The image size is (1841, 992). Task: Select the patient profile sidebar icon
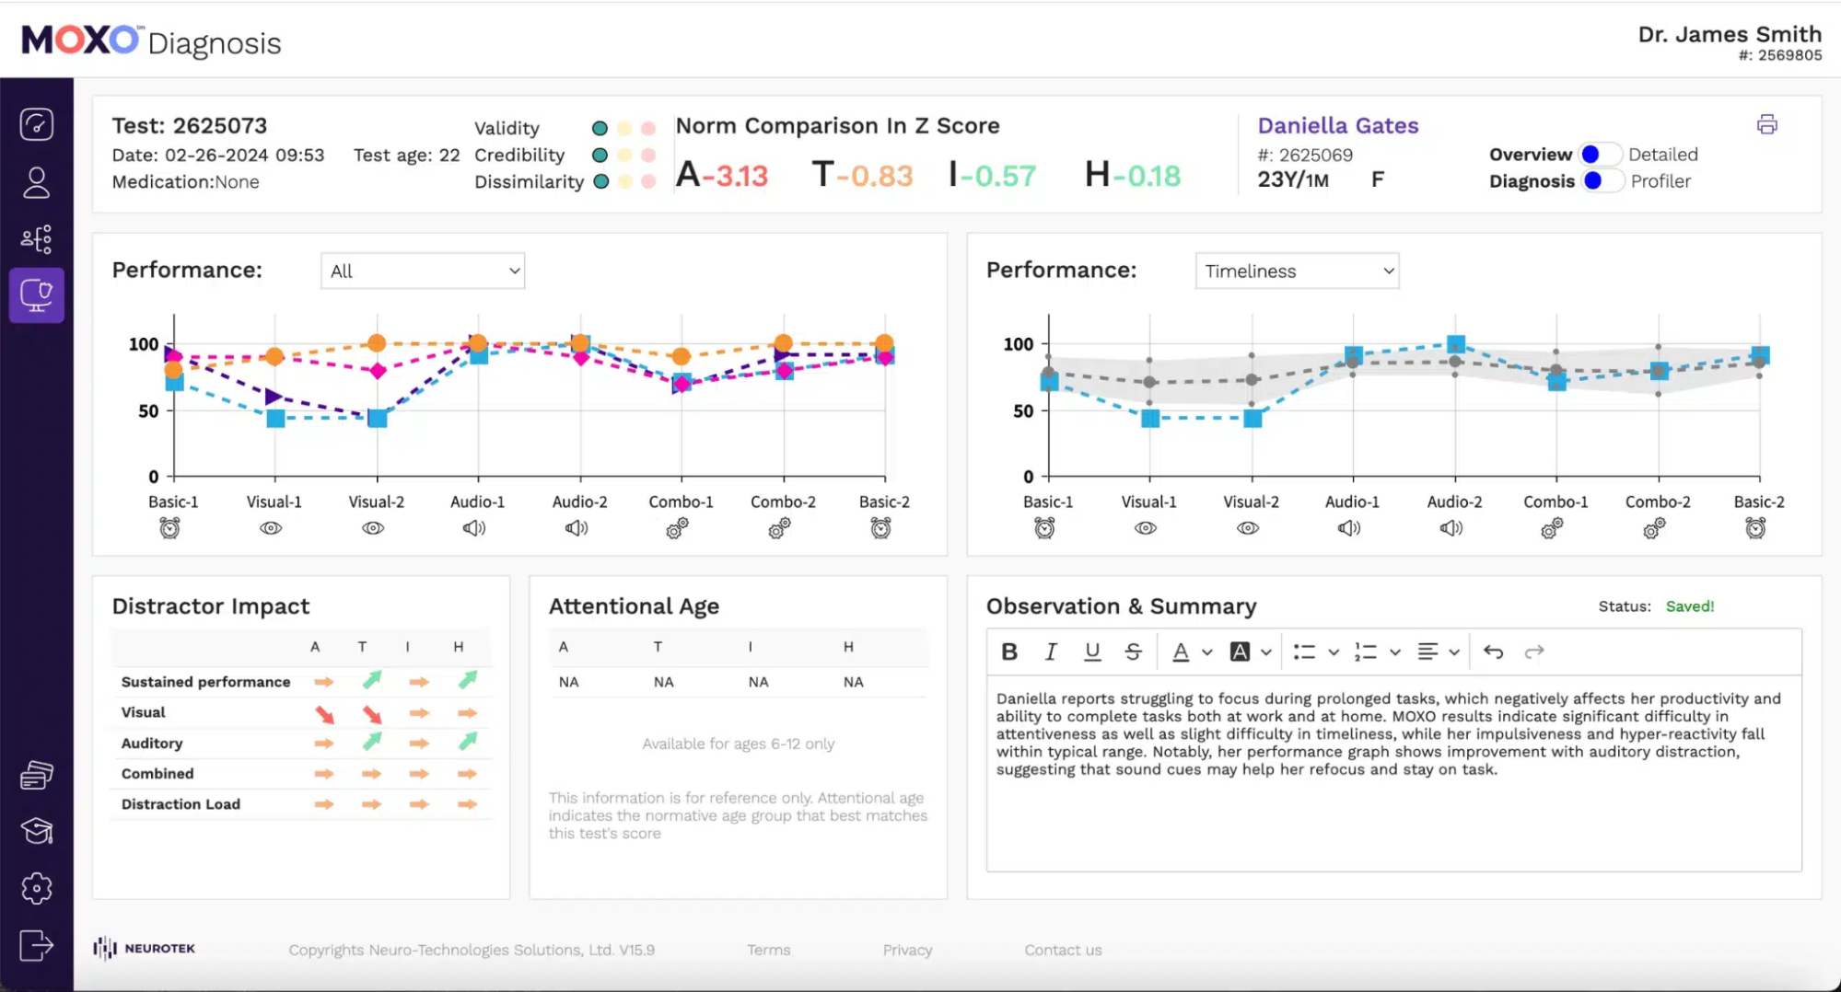37,182
